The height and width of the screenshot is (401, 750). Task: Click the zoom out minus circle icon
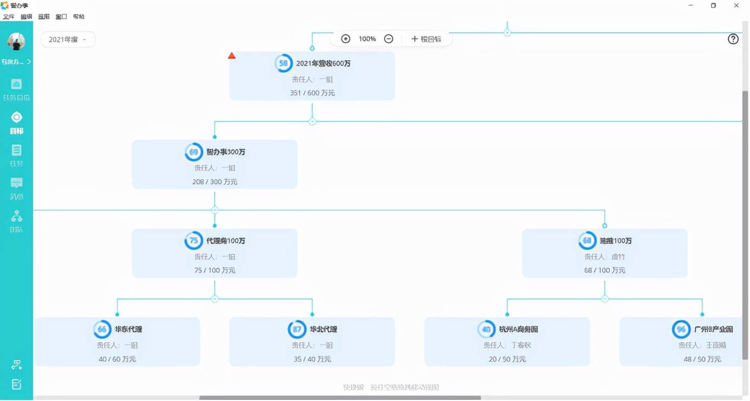point(389,39)
